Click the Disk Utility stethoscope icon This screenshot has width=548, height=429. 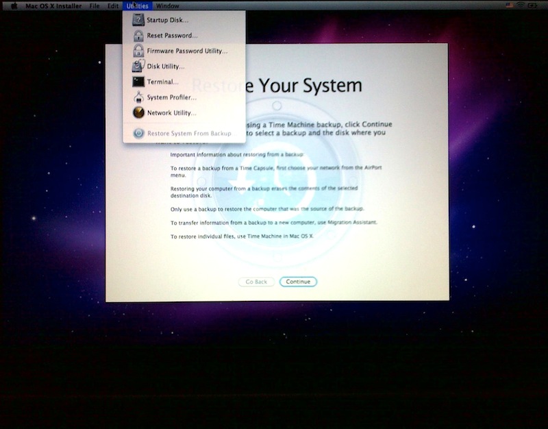pyautogui.click(x=138, y=66)
